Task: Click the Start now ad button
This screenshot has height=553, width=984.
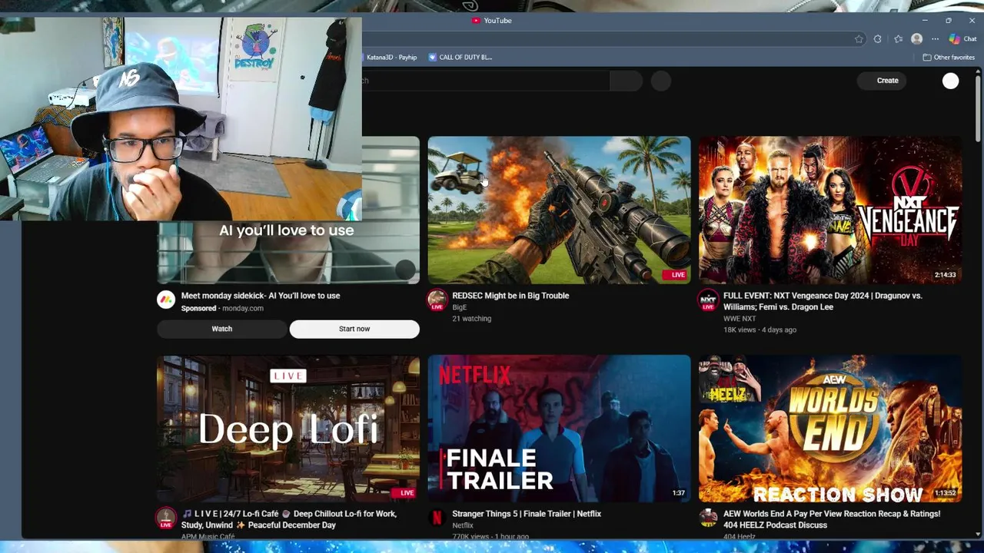Action: (x=354, y=329)
